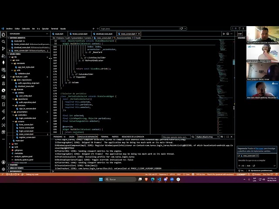Go back with navigation arrow in title bar
Screen dimensions: 279x209
point(94,28)
